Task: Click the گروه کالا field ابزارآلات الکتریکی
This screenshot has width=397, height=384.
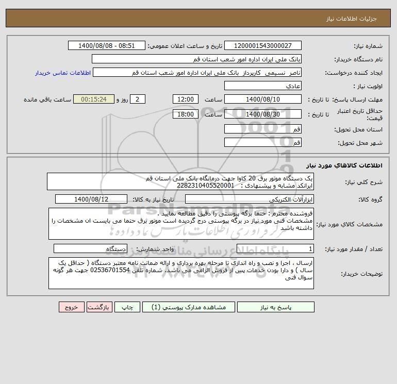Action: [x=250, y=199]
